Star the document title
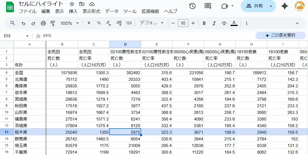Screen dimensions: 308x155 72,4
